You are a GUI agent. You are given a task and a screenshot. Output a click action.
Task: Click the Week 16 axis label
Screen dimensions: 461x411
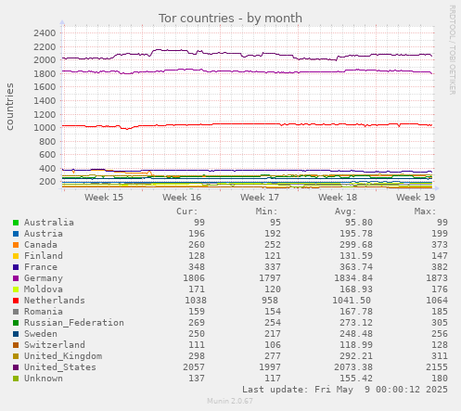pyautogui.click(x=182, y=198)
